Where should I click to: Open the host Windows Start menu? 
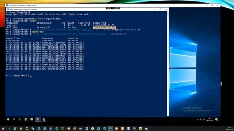coord(3,128)
